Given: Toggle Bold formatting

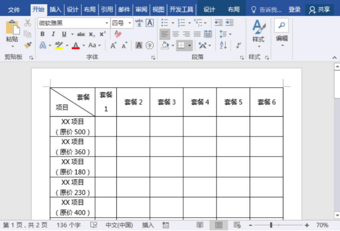Looking at the screenshot, I should 42,34.
